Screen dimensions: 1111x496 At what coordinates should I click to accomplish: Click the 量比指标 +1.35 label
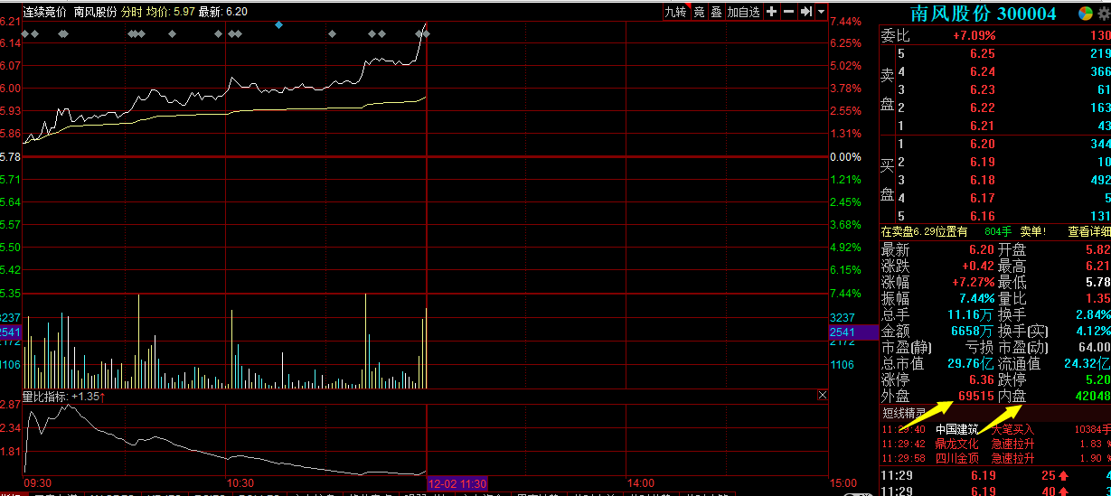[64, 396]
